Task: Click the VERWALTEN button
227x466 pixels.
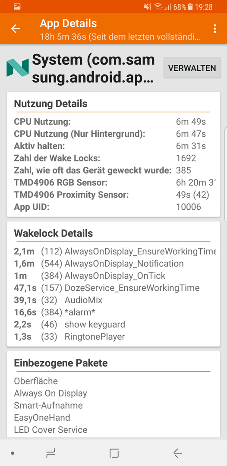Action: coord(192,68)
